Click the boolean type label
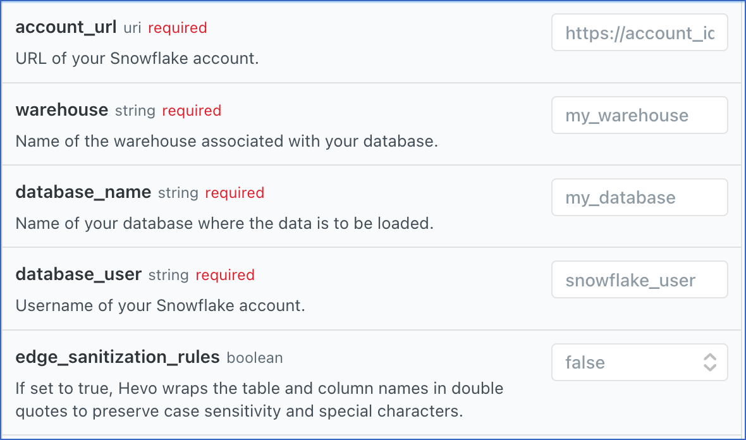Screen dimensions: 746x440 (255, 358)
